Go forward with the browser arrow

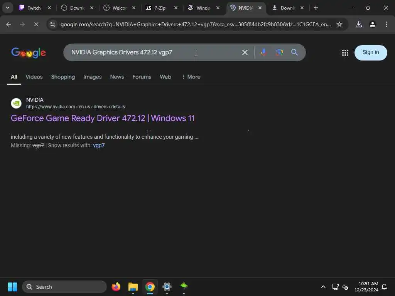(x=22, y=24)
